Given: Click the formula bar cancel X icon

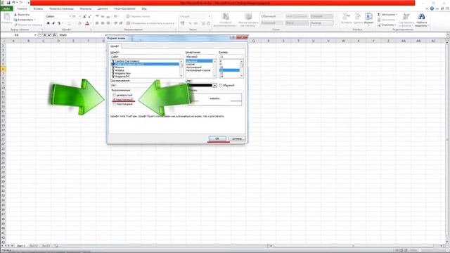Looking at the screenshot, I should tap(44, 35).
